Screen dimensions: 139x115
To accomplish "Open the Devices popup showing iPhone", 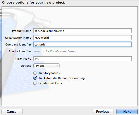I will 46,66.
